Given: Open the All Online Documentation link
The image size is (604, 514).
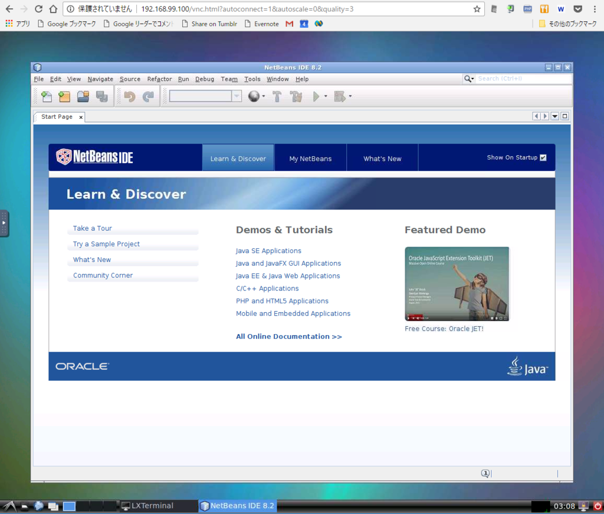Looking at the screenshot, I should pos(289,336).
